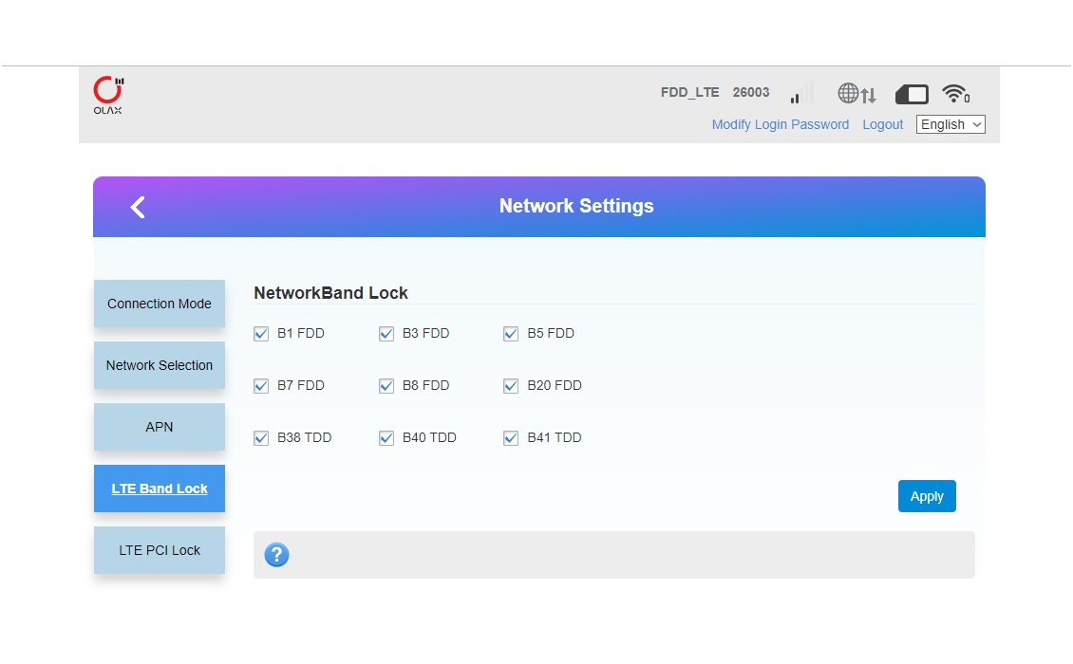Click the Wi-Fi connected devices icon

(956, 94)
